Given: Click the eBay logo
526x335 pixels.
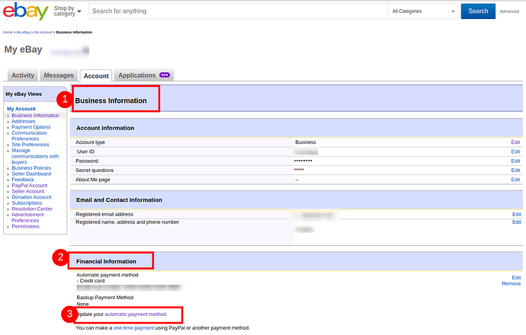Looking at the screenshot, I should pos(25,12).
